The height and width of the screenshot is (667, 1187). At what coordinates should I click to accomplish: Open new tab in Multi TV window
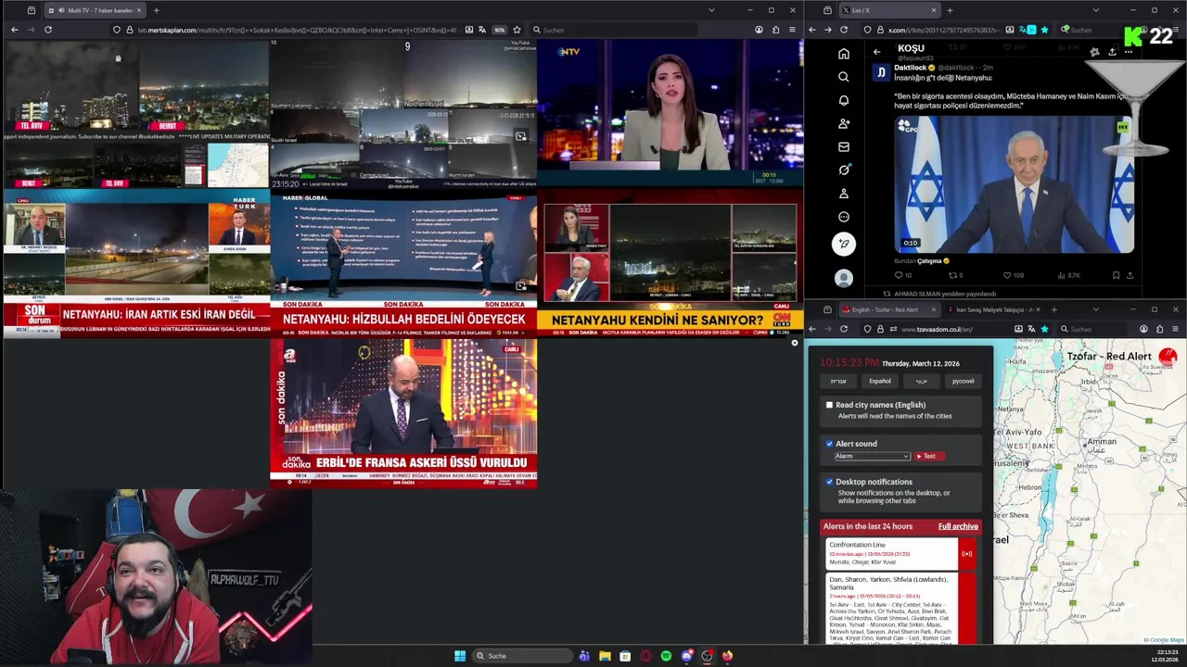coord(156,10)
